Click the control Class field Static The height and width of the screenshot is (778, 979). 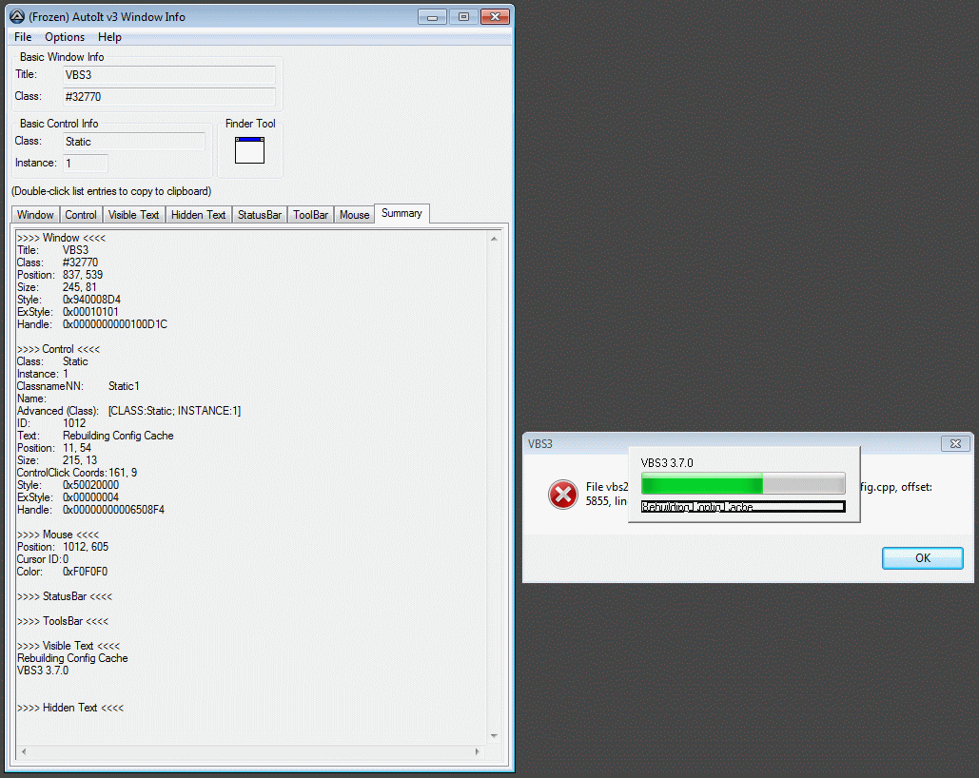click(x=134, y=142)
